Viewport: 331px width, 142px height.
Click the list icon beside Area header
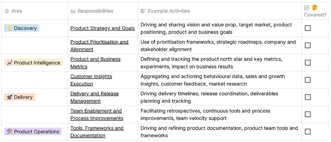7,11
